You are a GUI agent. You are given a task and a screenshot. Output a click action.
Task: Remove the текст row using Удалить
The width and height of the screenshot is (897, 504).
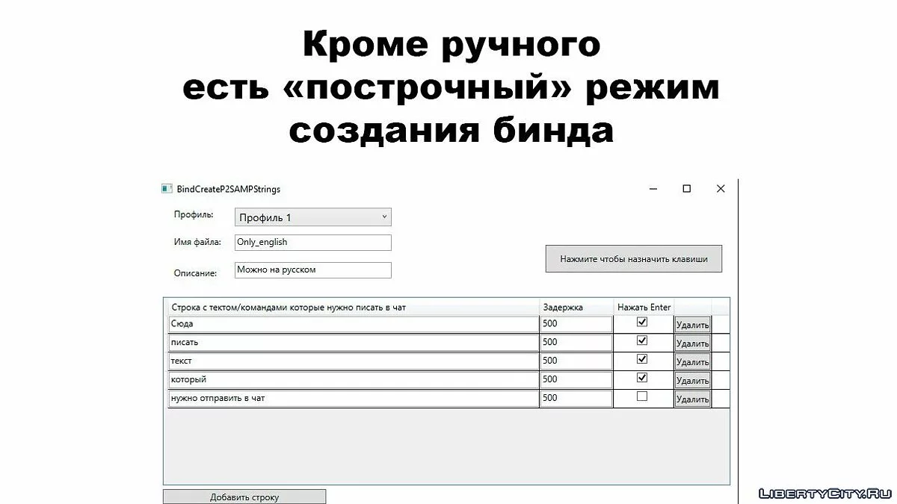pyautogui.click(x=692, y=362)
